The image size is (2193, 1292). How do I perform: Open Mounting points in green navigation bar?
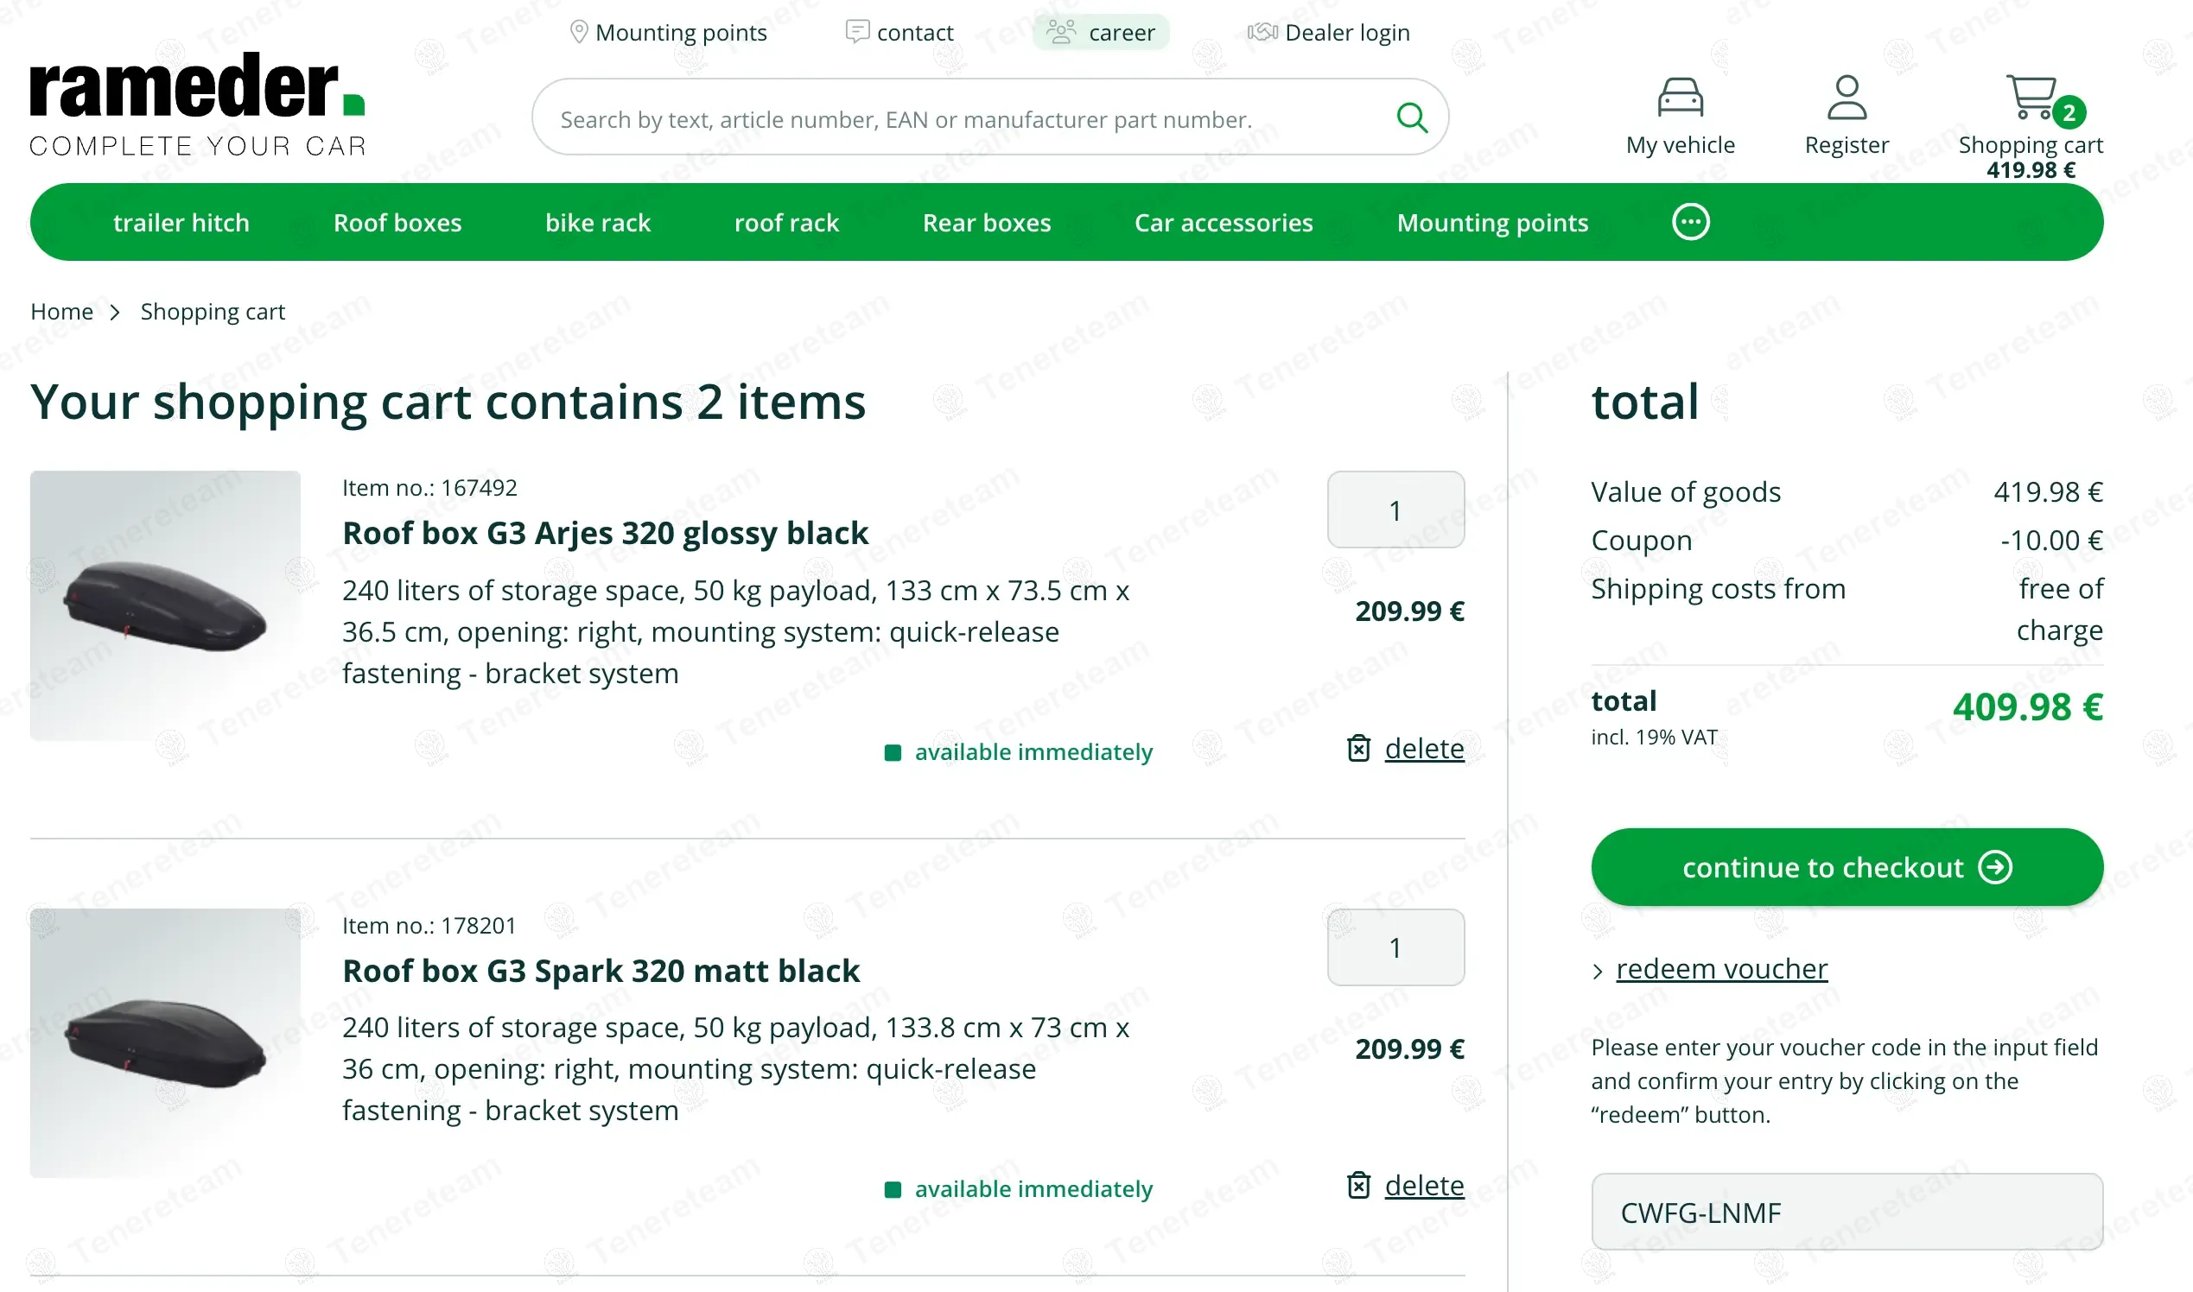coord(1491,222)
